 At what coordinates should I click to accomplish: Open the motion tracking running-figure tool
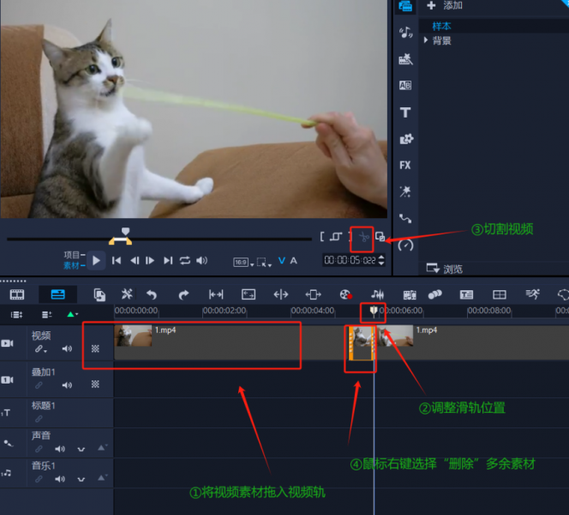point(533,294)
